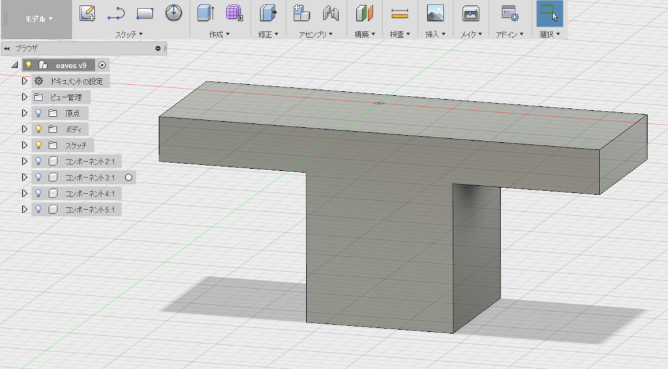Click the folder icon next to スケッチ
This screenshot has height=369, width=668.
click(53, 145)
